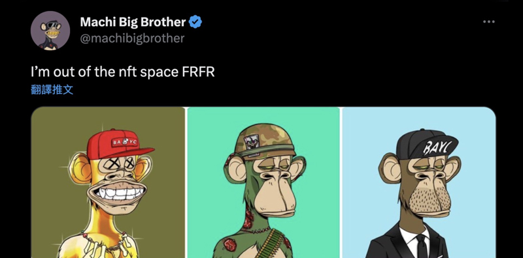Click the black necktie on suited ape
This screenshot has width=523, height=258.
422,246
